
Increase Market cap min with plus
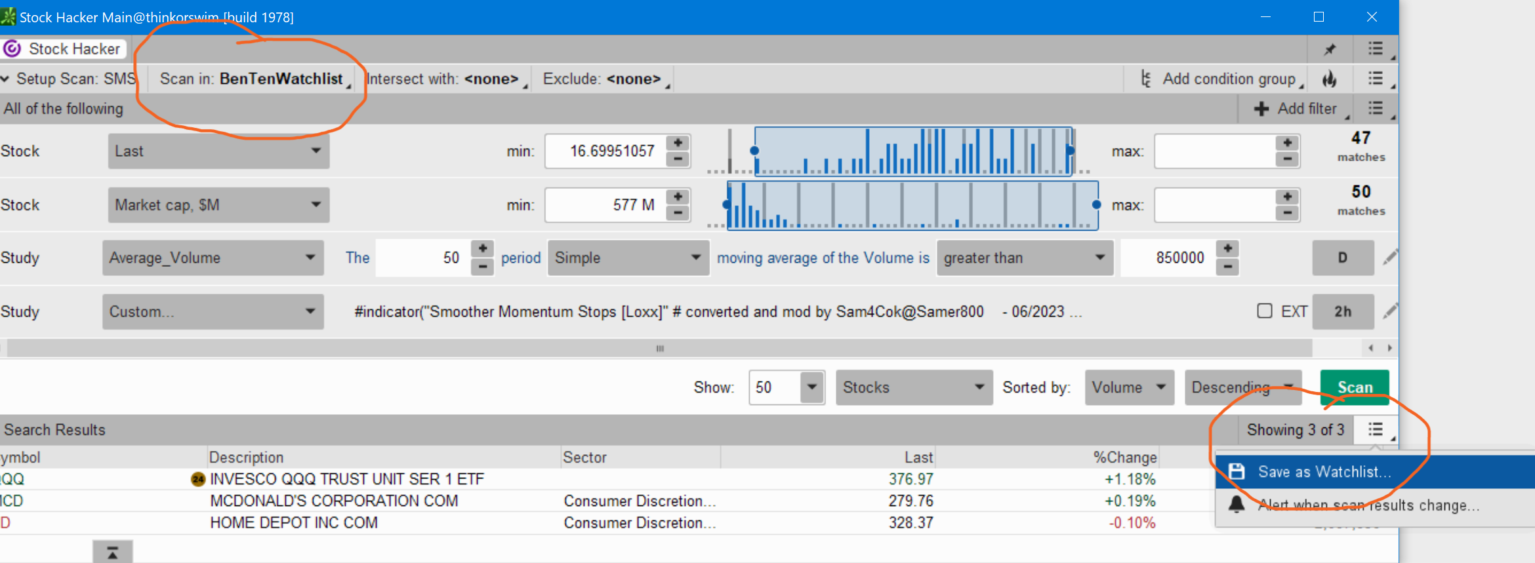tap(678, 197)
